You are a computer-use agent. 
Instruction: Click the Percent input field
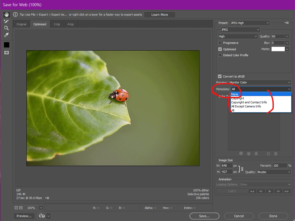tap(280, 166)
